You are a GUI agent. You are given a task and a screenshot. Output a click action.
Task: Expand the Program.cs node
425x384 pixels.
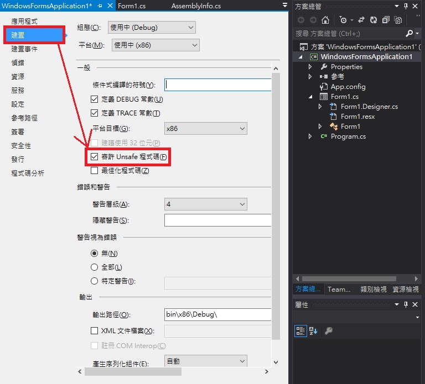pyautogui.click(x=310, y=136)
